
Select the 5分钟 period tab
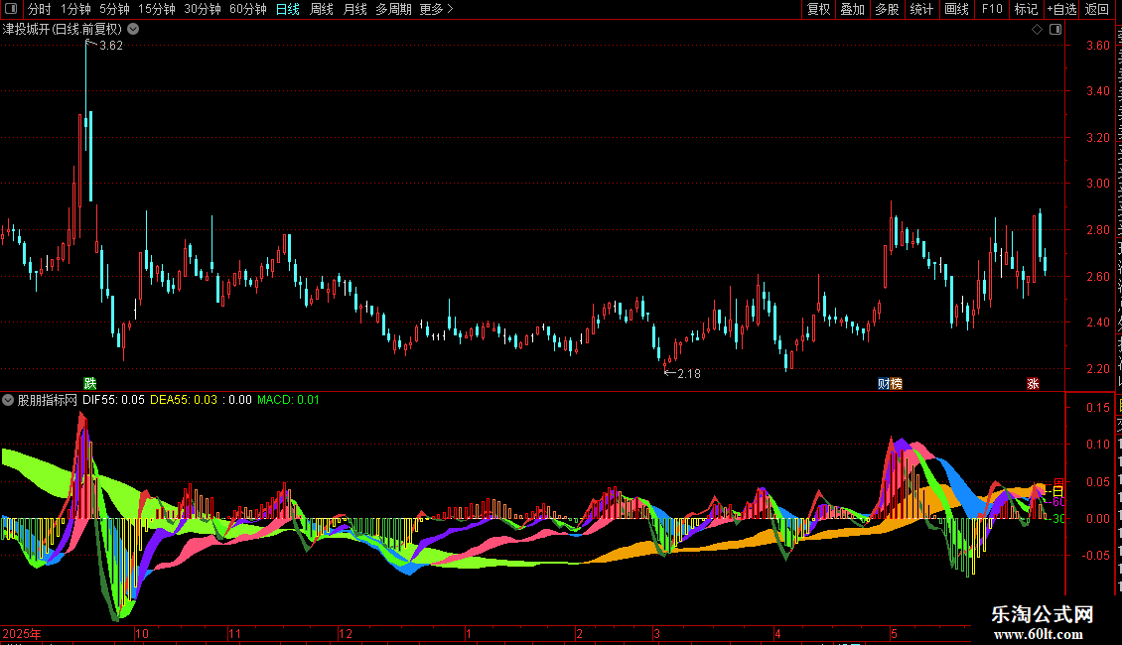click(114, 9)
